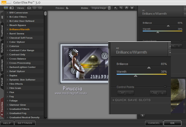This screenshot has height=127, width=186.
Task: Select the arrow pointer tool
Action: (116, 8)
